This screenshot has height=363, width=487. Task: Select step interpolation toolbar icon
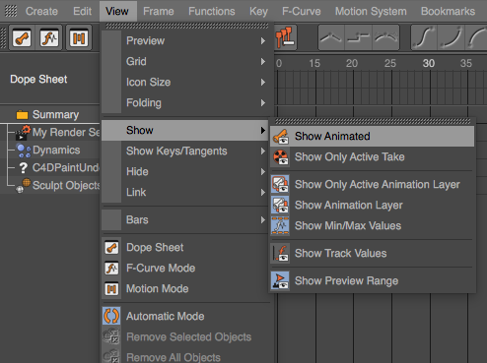point(358,37)
